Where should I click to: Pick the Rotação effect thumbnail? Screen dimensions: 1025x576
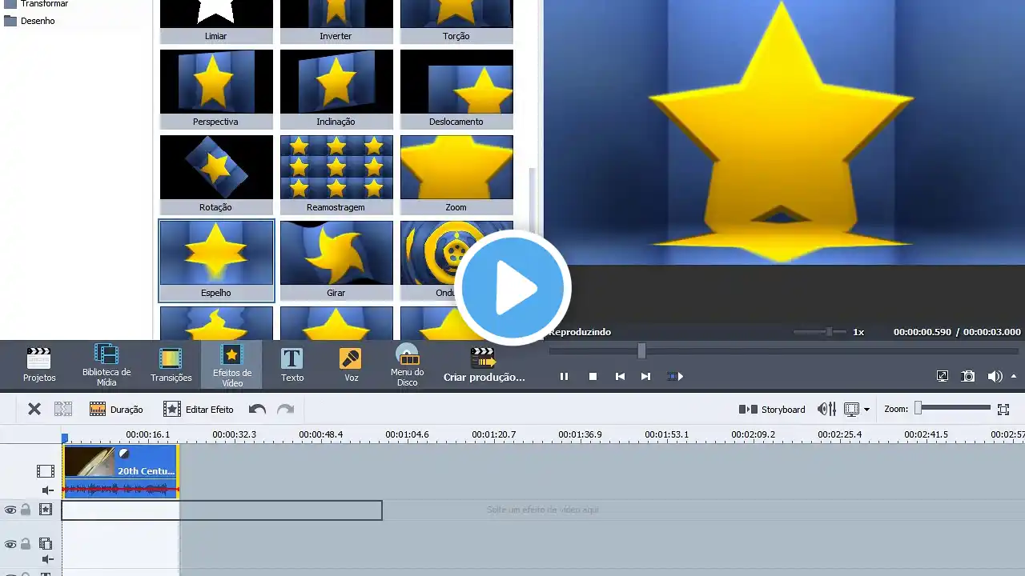pos(216,174)
